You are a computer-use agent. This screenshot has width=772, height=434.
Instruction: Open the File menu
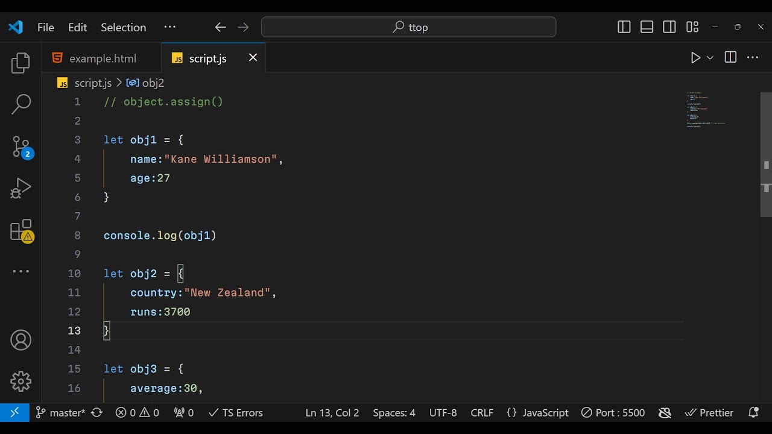pos(46,27)
